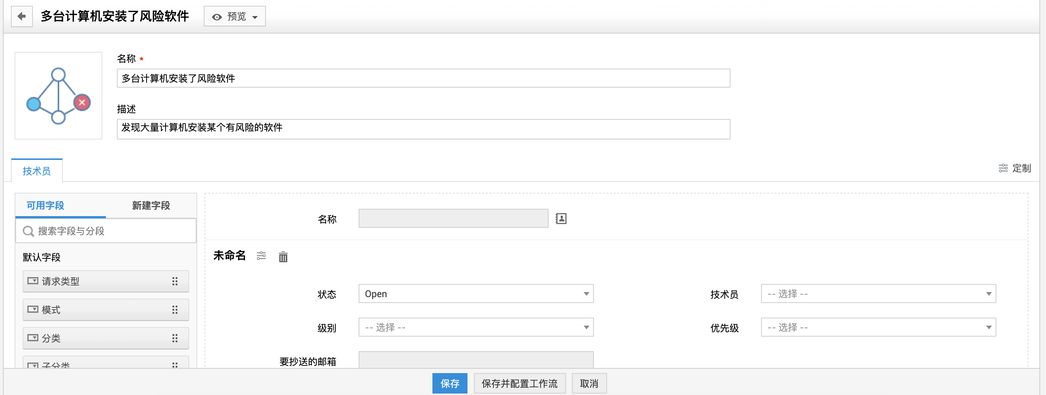Select the 分类 default field item
Viewport: 1046px width, 395px height.
(x=103, y=338)
